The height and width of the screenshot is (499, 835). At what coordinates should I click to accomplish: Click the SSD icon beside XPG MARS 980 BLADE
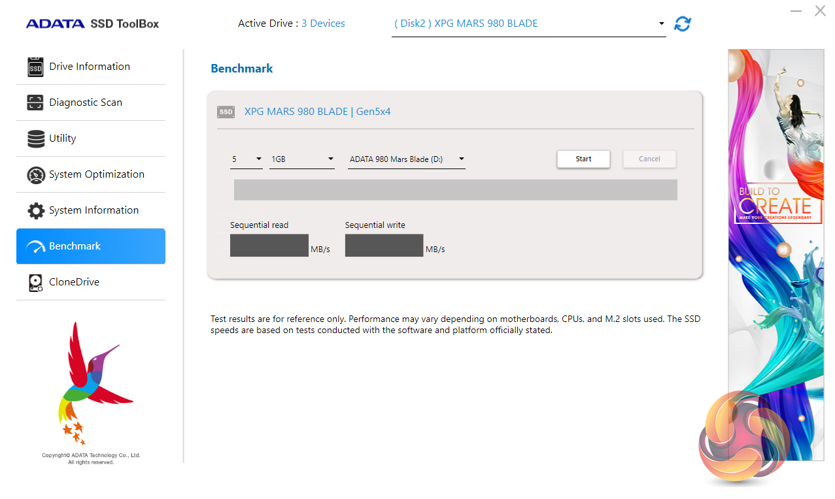point(226,112)
